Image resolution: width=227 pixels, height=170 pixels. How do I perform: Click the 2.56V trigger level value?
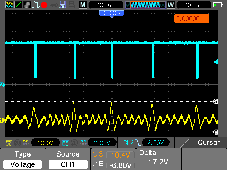coord(156,143)
